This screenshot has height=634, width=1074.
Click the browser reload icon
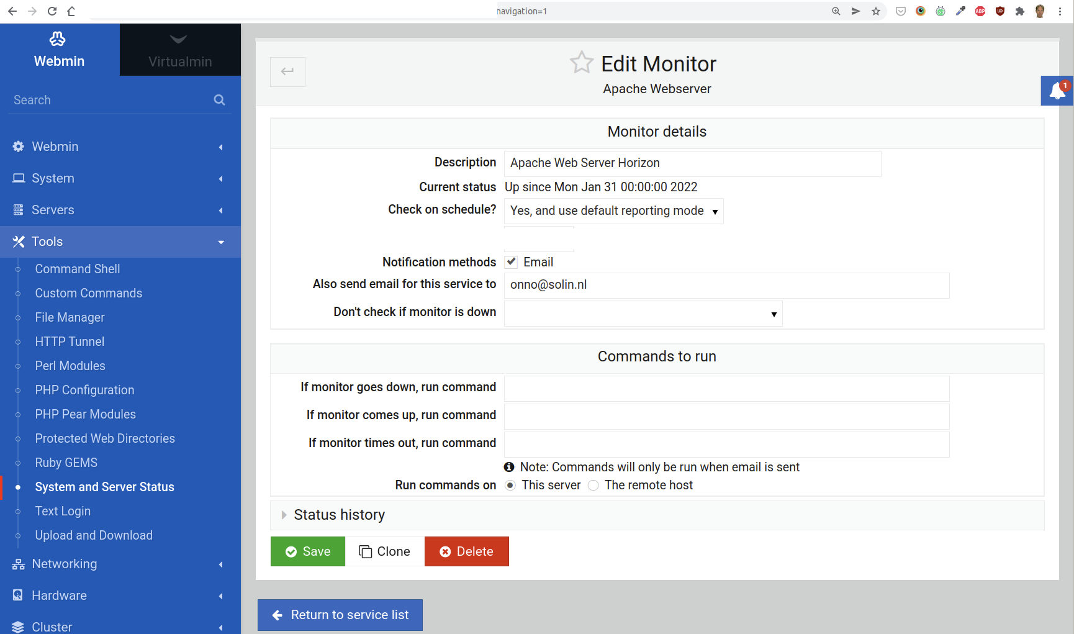pyautogui.click(x=52, y=11)
